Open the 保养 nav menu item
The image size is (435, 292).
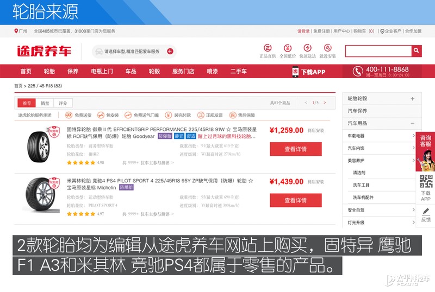[73, 72]
